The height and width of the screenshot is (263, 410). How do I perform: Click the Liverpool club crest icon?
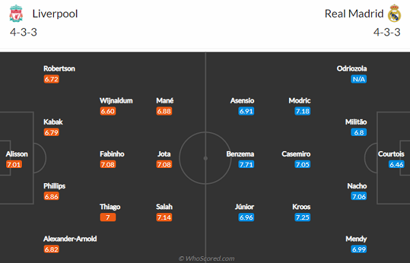16,14
